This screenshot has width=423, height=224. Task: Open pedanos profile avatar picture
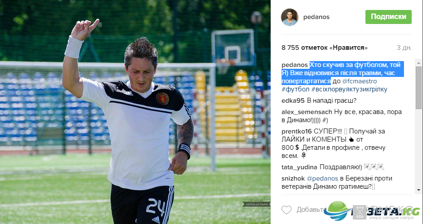point(289,17)
